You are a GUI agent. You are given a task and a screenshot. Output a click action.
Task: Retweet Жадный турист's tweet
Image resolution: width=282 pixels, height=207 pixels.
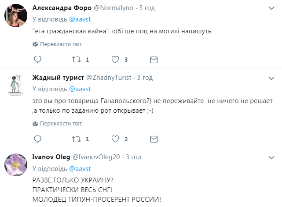[x=76, y=139]
